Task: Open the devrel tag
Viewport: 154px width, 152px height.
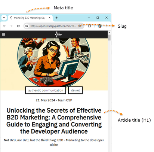Action: coord(76,90)
